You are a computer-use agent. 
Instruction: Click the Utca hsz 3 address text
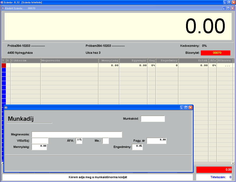tap(93, 53)
